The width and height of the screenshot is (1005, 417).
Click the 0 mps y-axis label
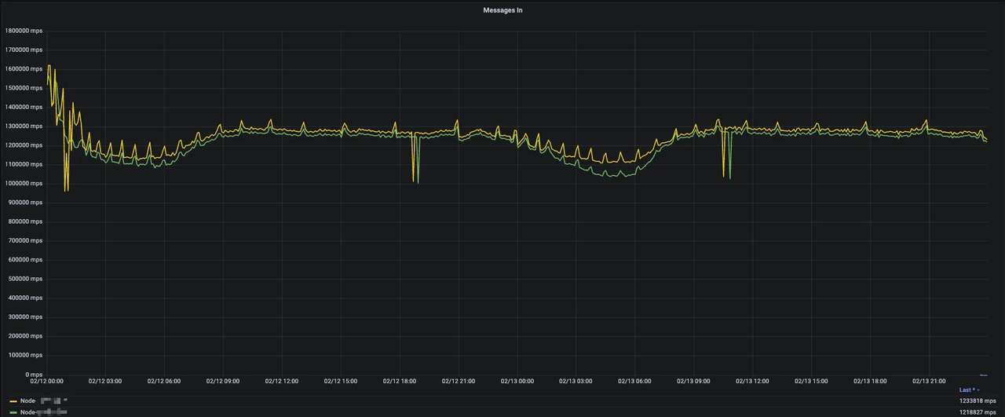34,375
